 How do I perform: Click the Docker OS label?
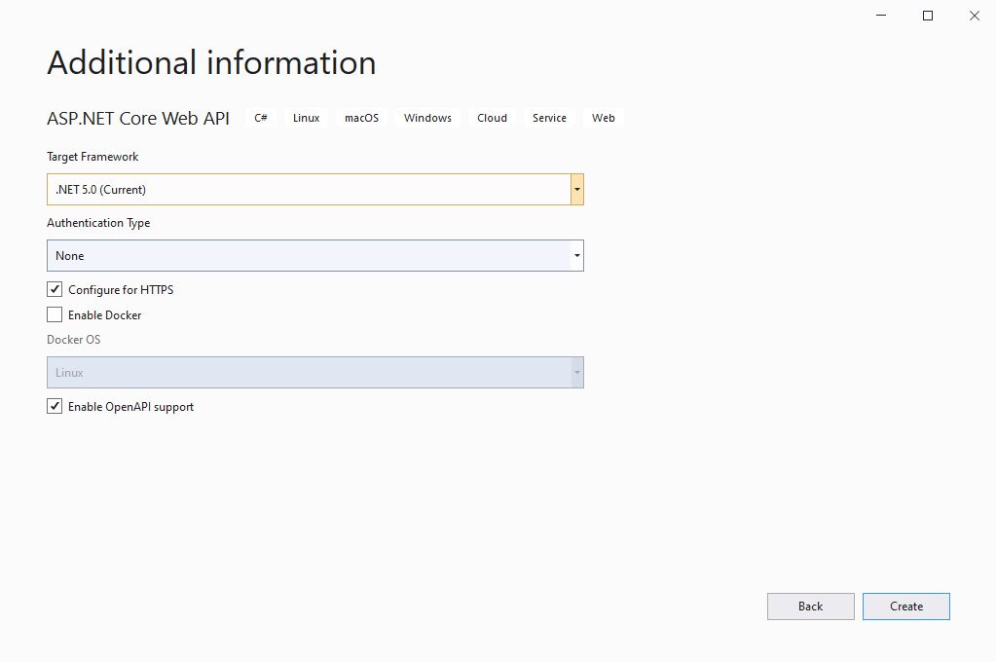(x=74, y=339)
